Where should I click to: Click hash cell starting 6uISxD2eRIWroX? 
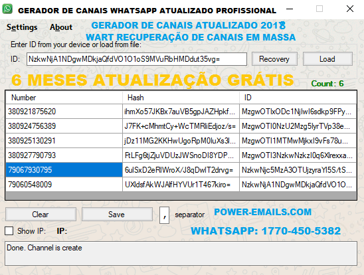point(181,170)
